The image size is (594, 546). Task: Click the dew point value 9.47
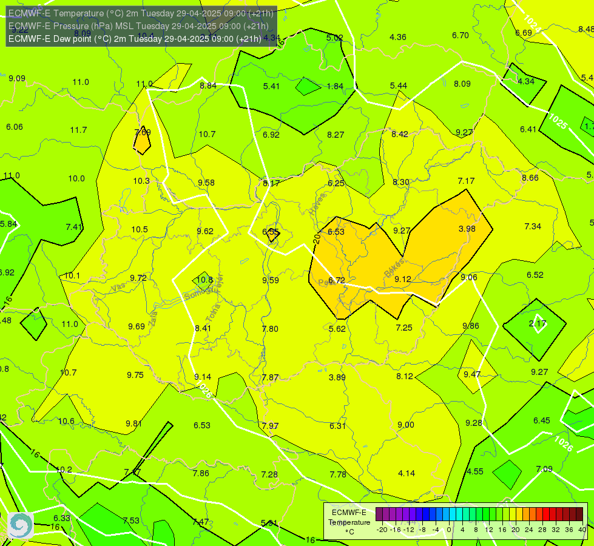point(472,374)
